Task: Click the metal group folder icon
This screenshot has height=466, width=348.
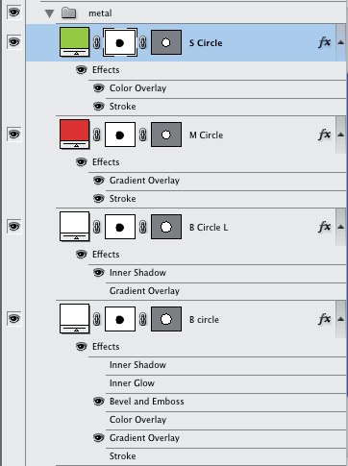Action: point(68,12)
